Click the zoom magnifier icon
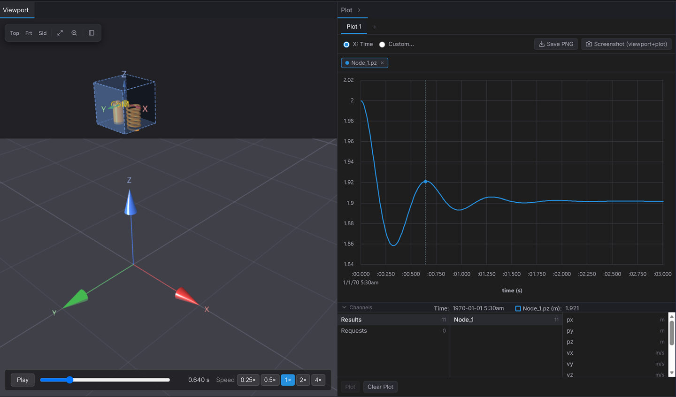The width and height of the screenshot is (676, 397). click(74, 33)
